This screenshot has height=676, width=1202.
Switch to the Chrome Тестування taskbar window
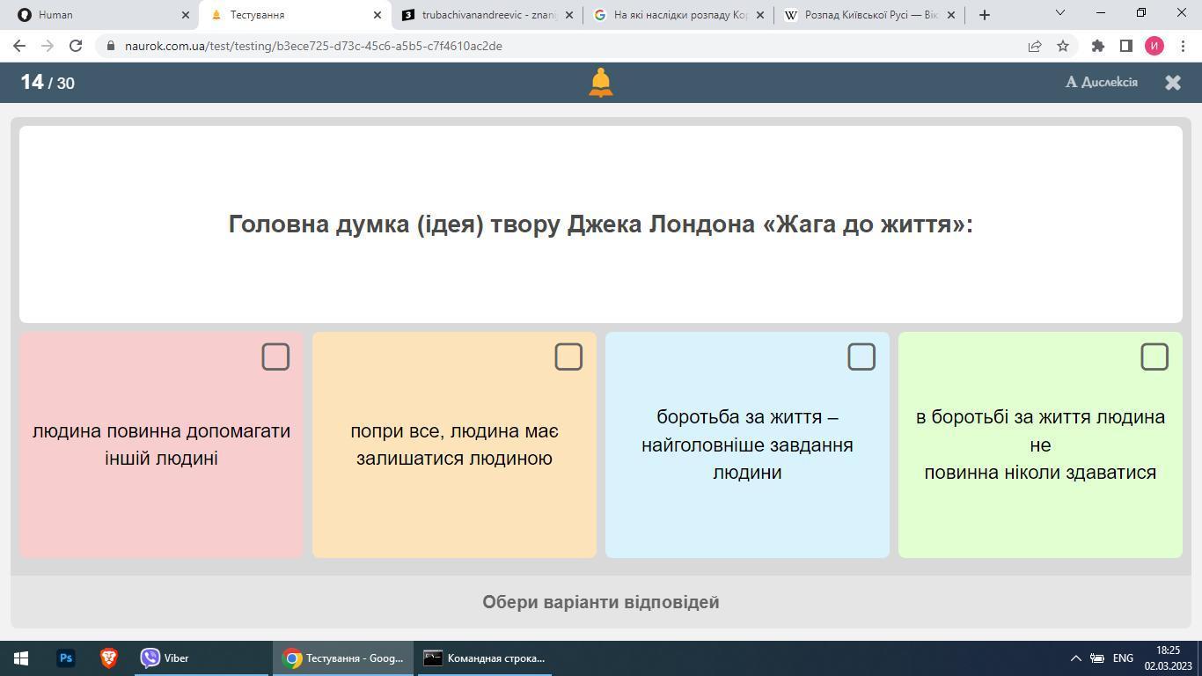[343, 658]
